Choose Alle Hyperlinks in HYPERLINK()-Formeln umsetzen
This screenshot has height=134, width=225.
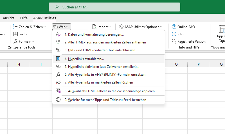109,75
